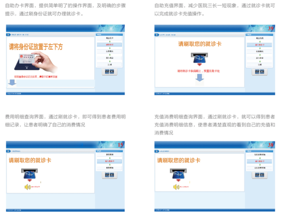This screenshot has width=282, height=219.
Task: Click card reader icon in recharge consumption query screen
Action: pyautogui.click(x=178, y=174)
